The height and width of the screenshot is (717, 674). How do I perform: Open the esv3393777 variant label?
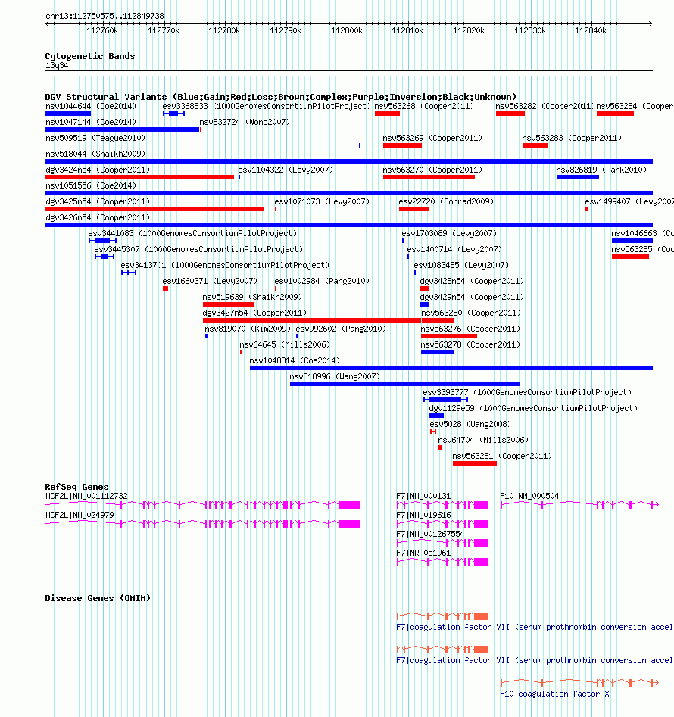click(527, 392)
